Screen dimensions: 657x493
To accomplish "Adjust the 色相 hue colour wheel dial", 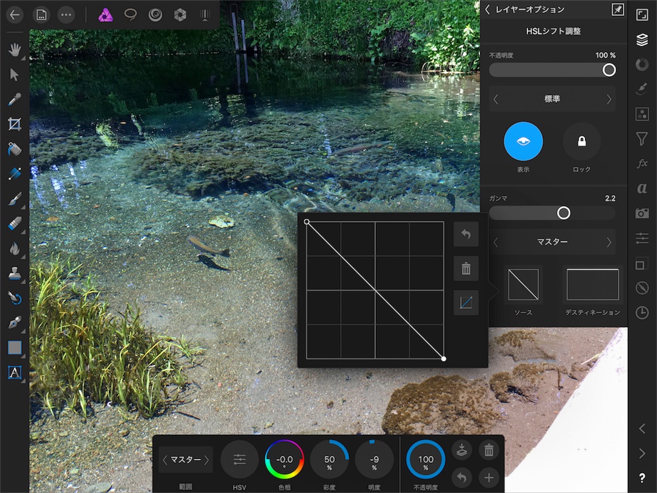I will coord(284,460).
